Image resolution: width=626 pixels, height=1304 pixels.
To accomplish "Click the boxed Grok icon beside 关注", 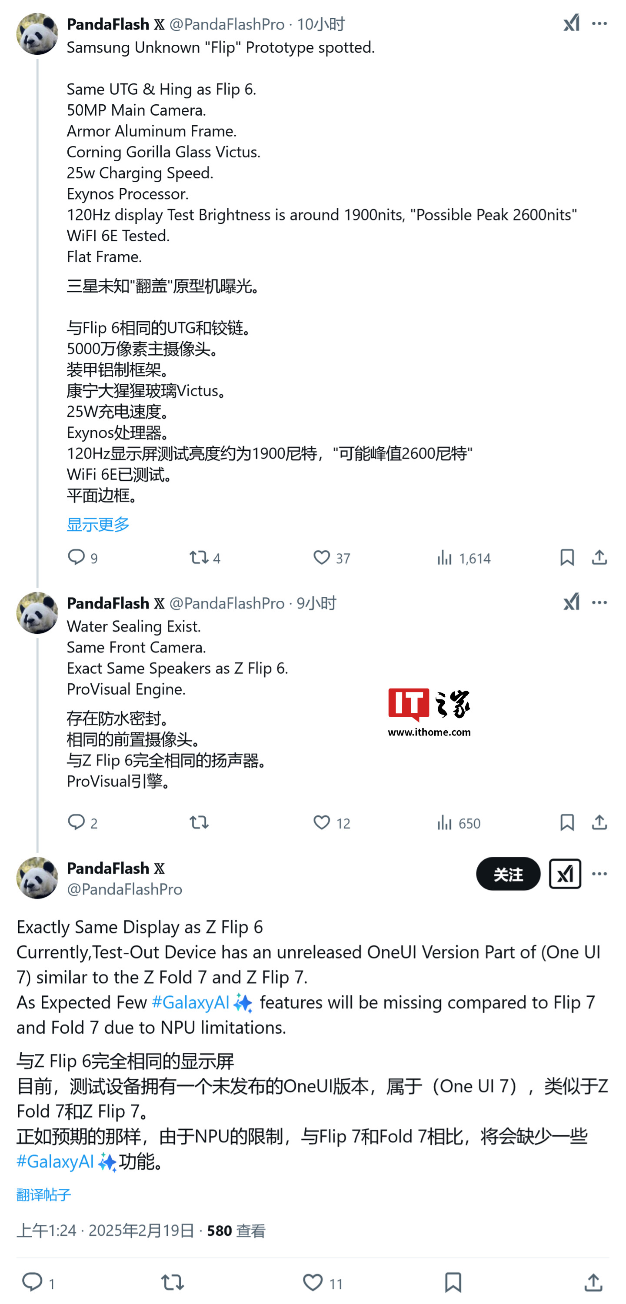I will click(565, 874).
